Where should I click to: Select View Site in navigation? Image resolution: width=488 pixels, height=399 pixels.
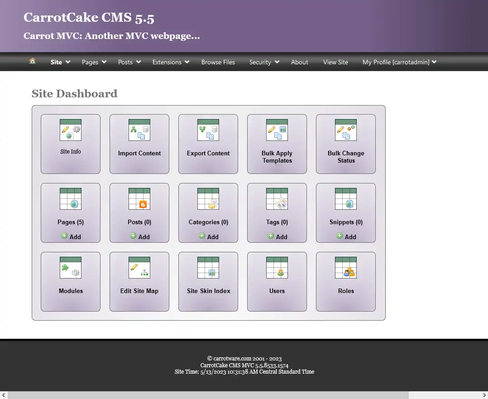click(x=335, y=62)
